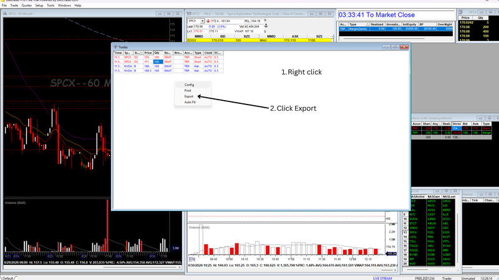Click the VWAP value in montage
The width and height of the screenshot is (499, 280).
click(x=249, y=32)
